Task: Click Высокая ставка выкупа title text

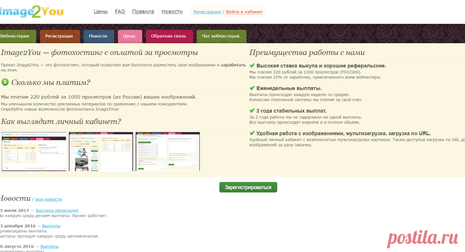Action: pyautogui.click(x=321, y=66)
